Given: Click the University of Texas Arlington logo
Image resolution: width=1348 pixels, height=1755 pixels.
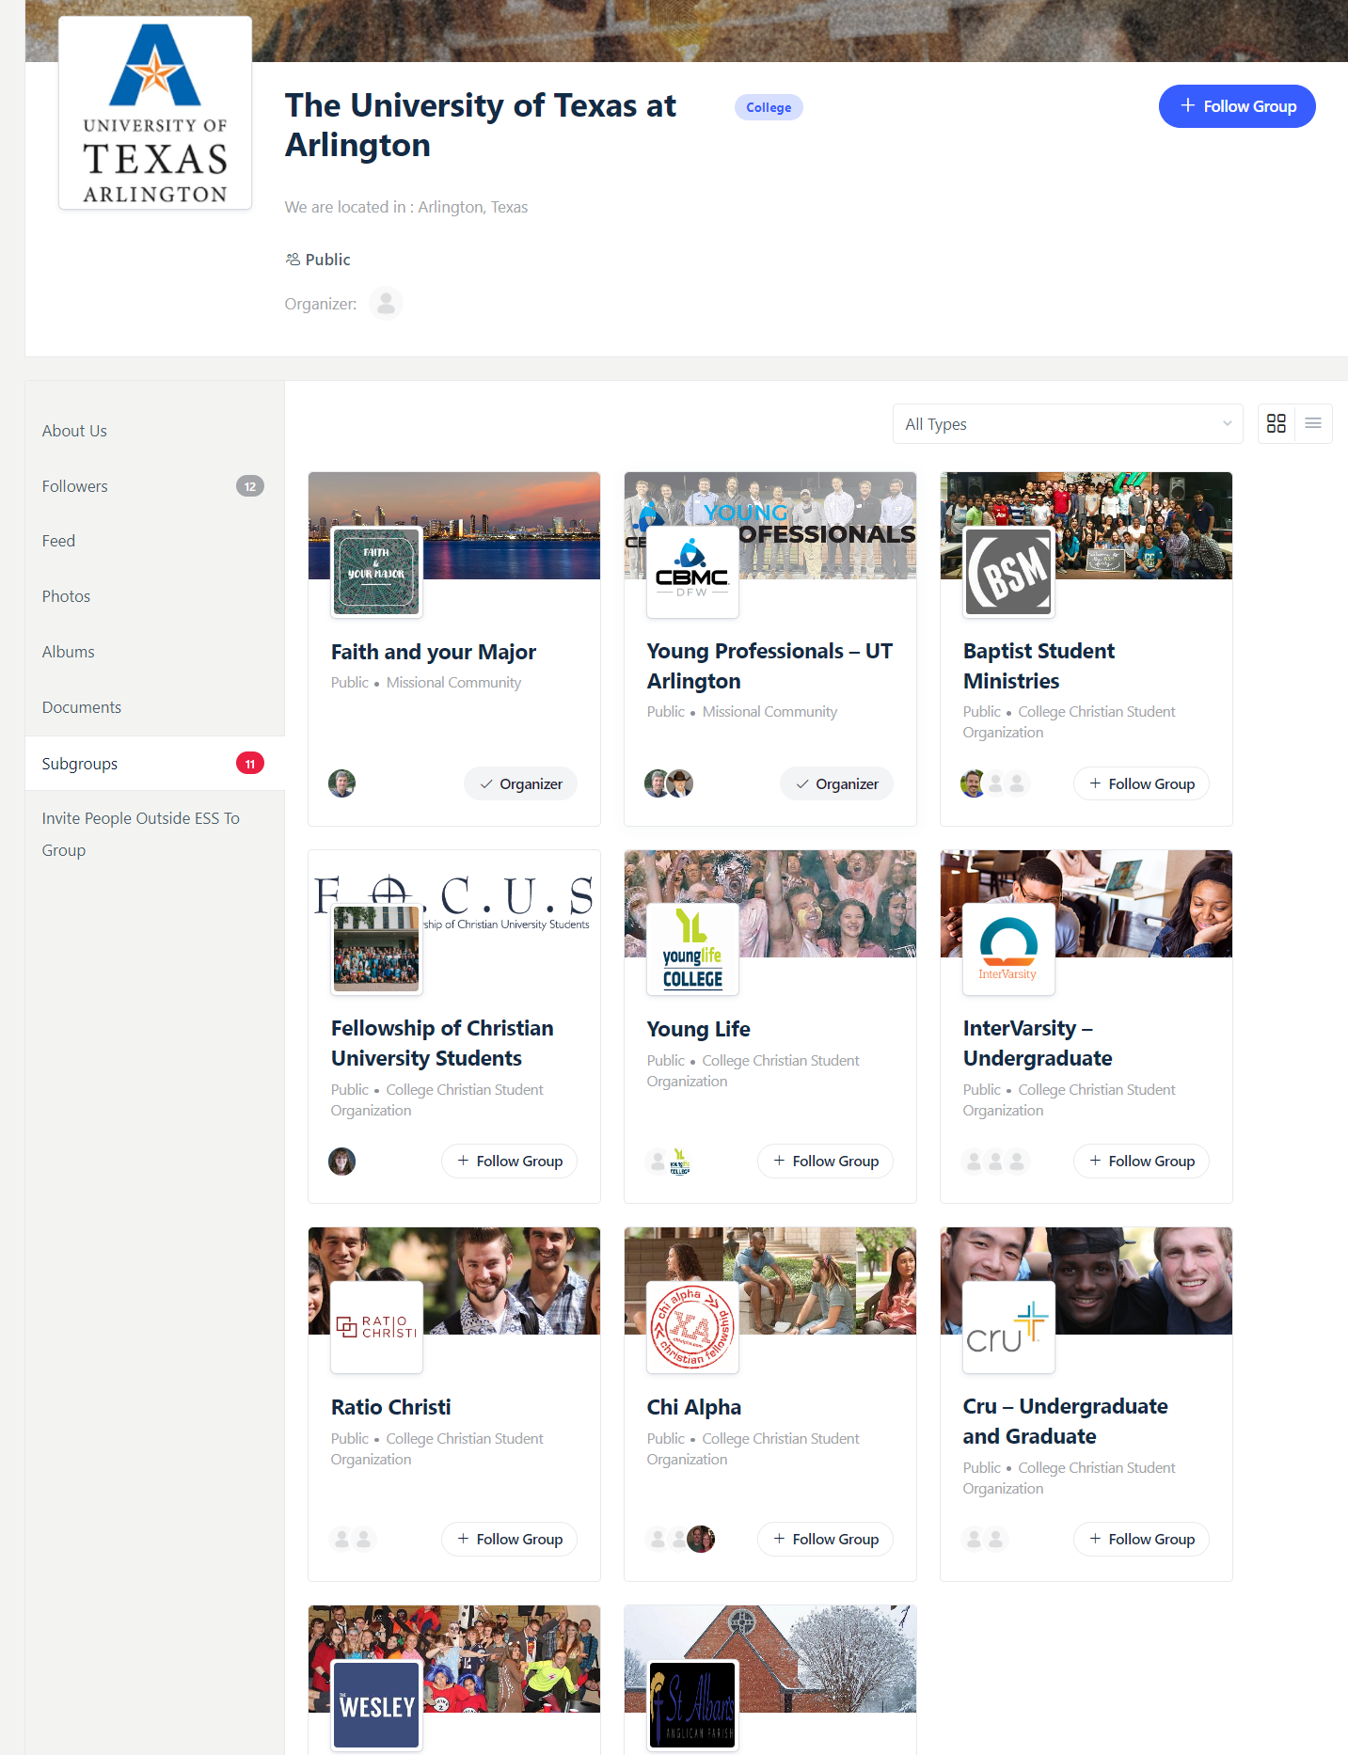Looking at the screenshot, I should tap(155, 113).
